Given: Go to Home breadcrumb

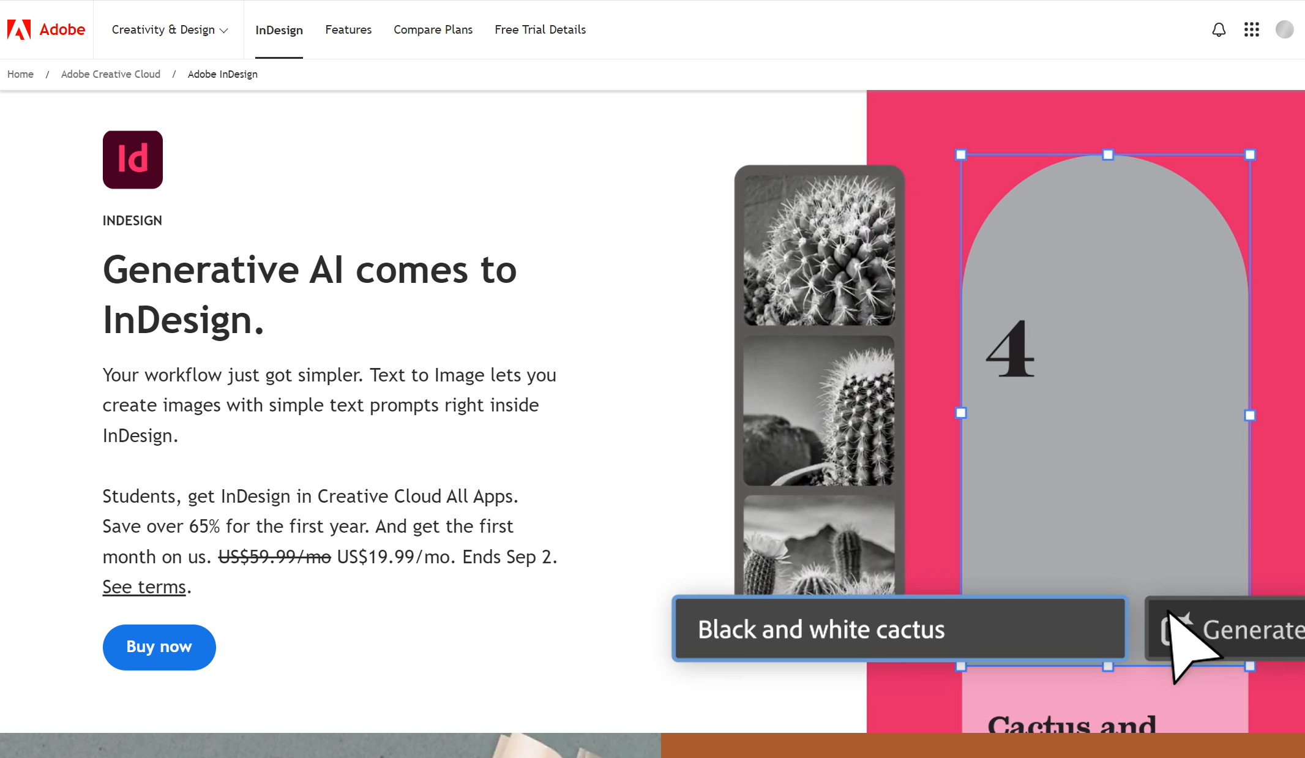Looking at the screenshot, I should point(20,74).
